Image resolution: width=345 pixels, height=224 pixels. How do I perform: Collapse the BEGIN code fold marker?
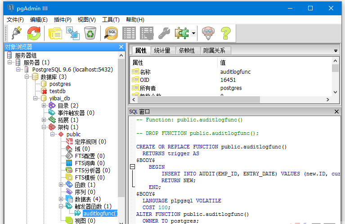point(132,167)
